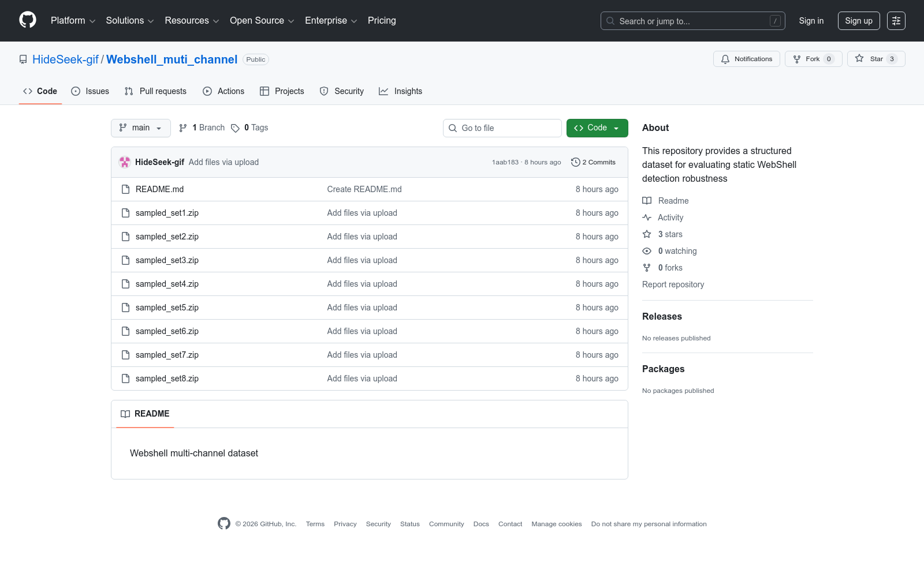The width and height of the screenshot is (924, 577).
Task: Click the star icon beside 3 stars
Action: (x=647, y=234)
